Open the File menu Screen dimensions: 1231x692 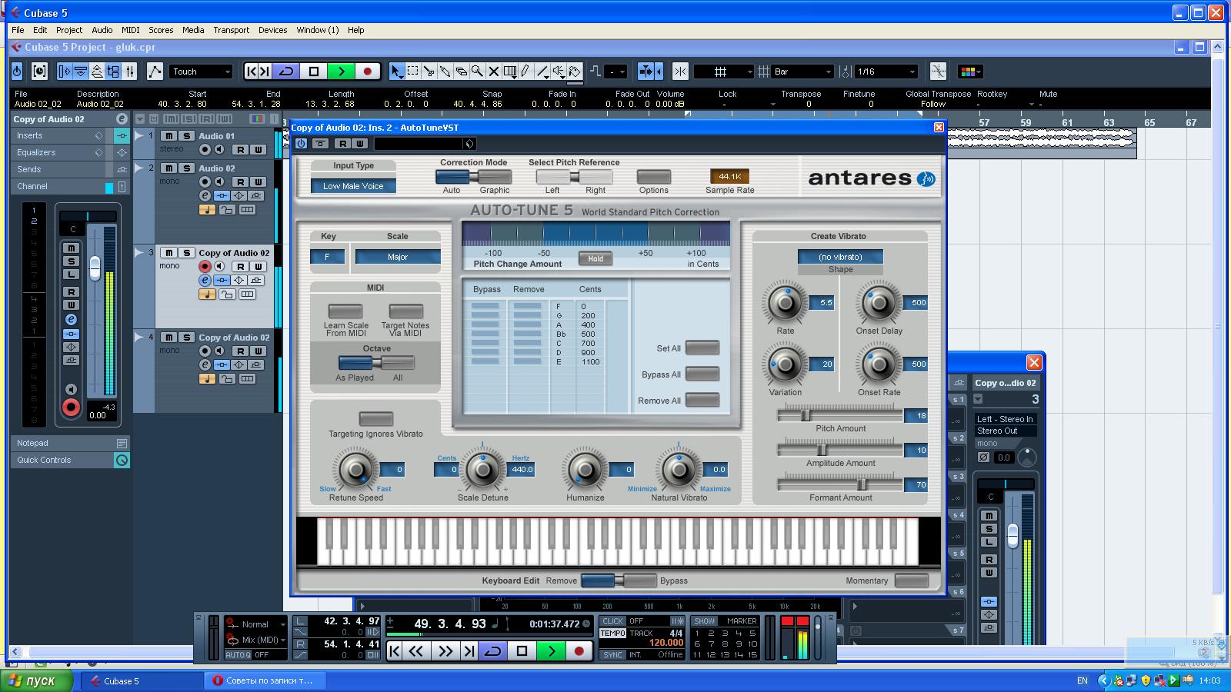tap(18, 30)
